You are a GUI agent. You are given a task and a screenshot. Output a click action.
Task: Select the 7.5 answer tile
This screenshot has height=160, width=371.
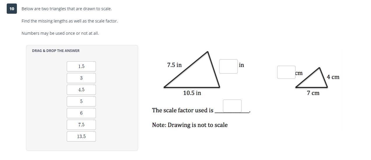81,125
